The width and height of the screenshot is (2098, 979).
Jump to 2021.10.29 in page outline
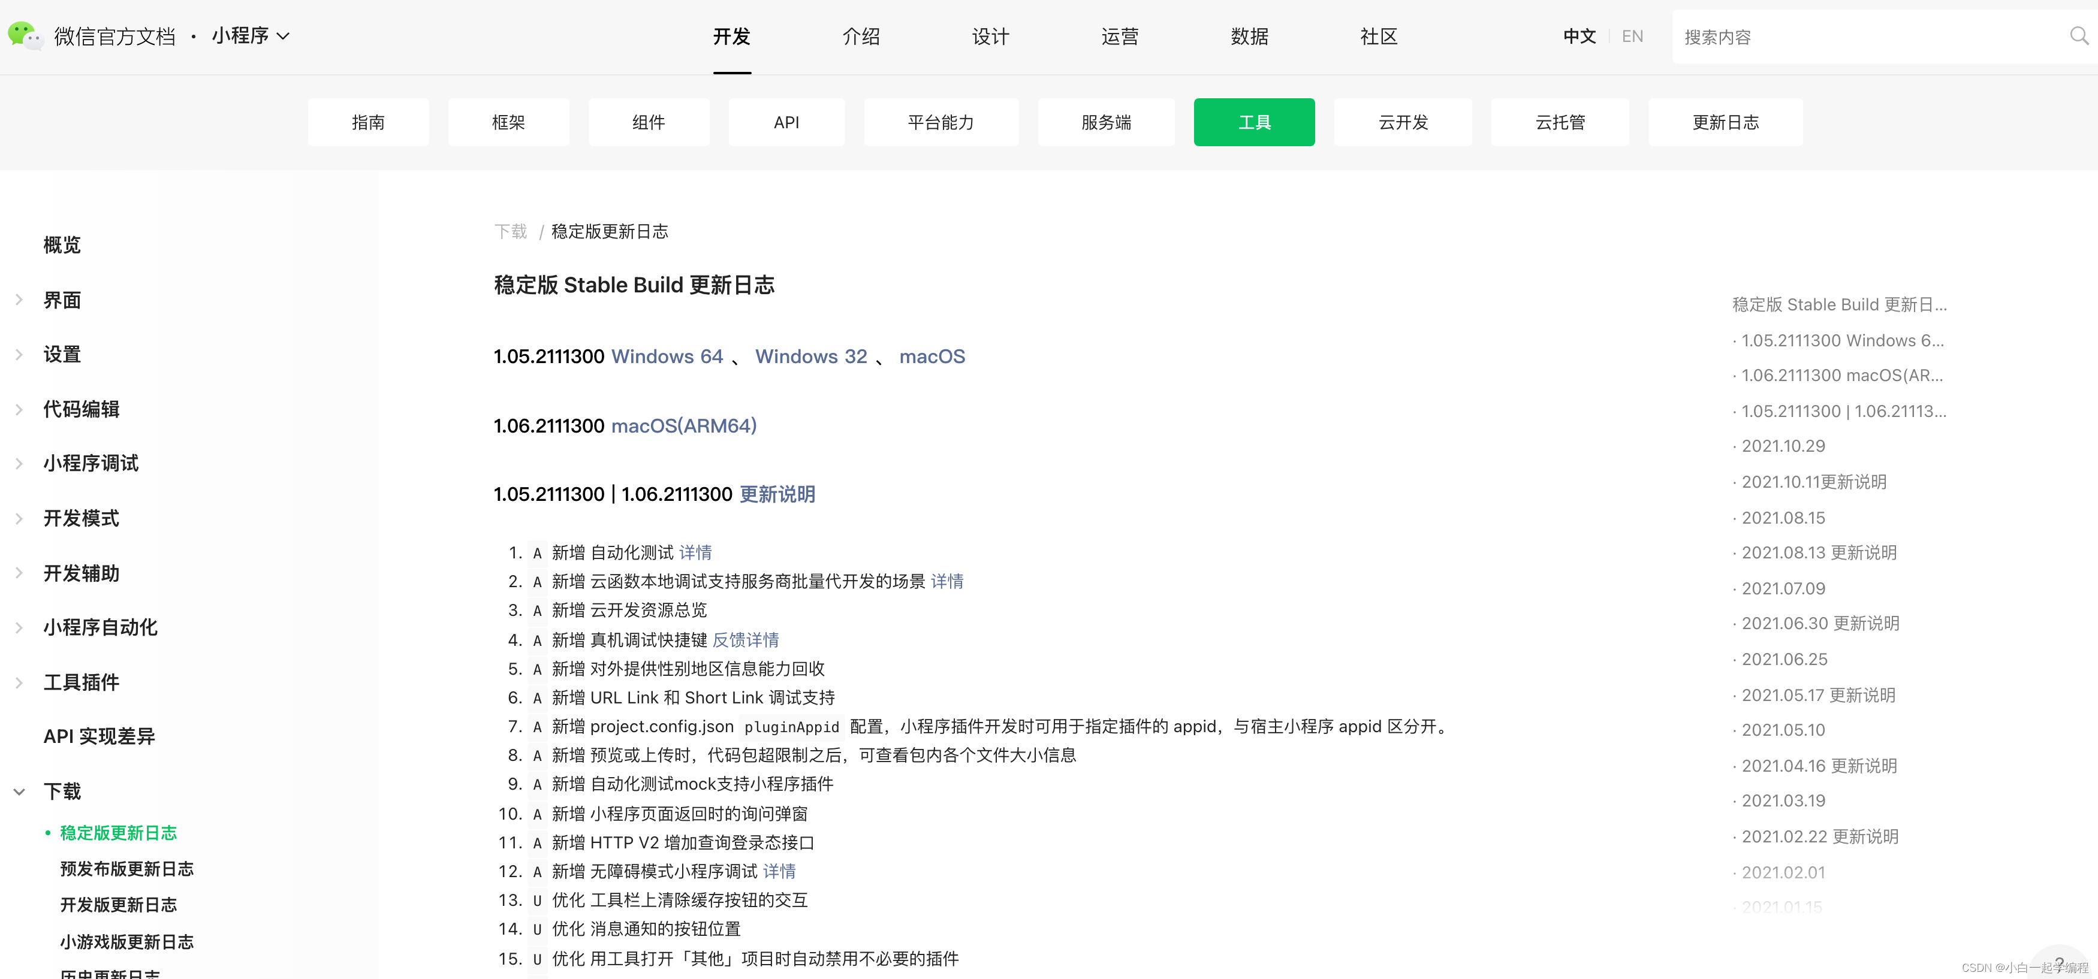point(1784,446)
